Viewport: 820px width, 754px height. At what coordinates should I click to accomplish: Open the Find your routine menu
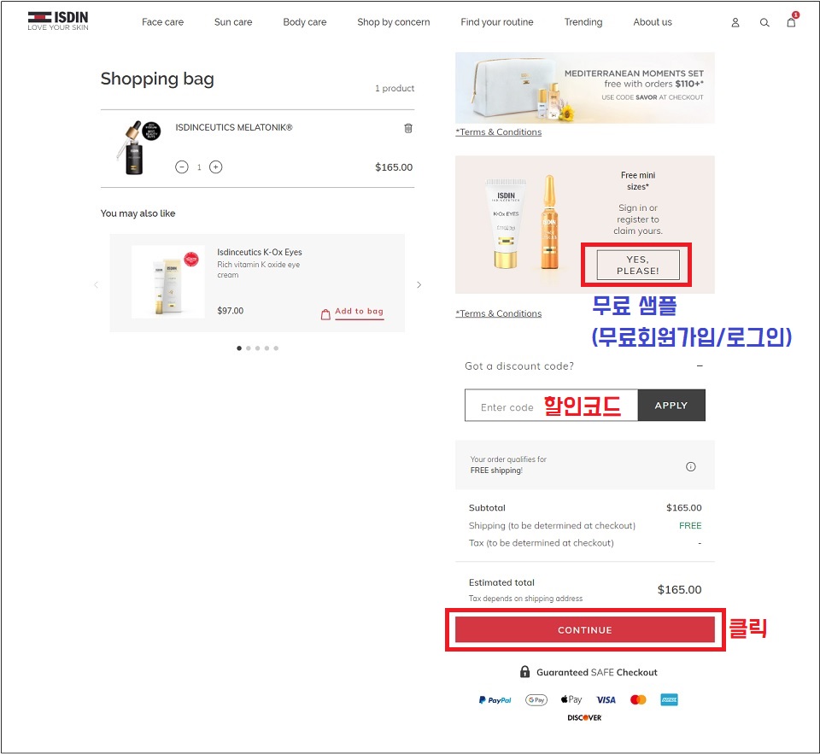pos(497,22)
